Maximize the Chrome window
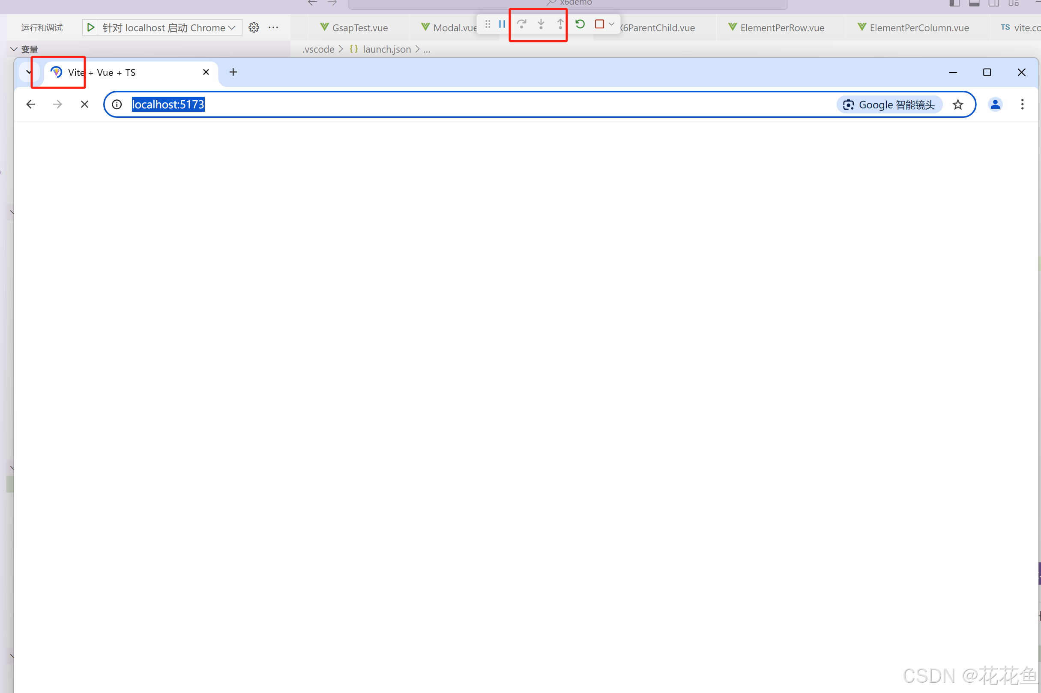This screenshot has width=1041, height=693. [x=987, y=72]
